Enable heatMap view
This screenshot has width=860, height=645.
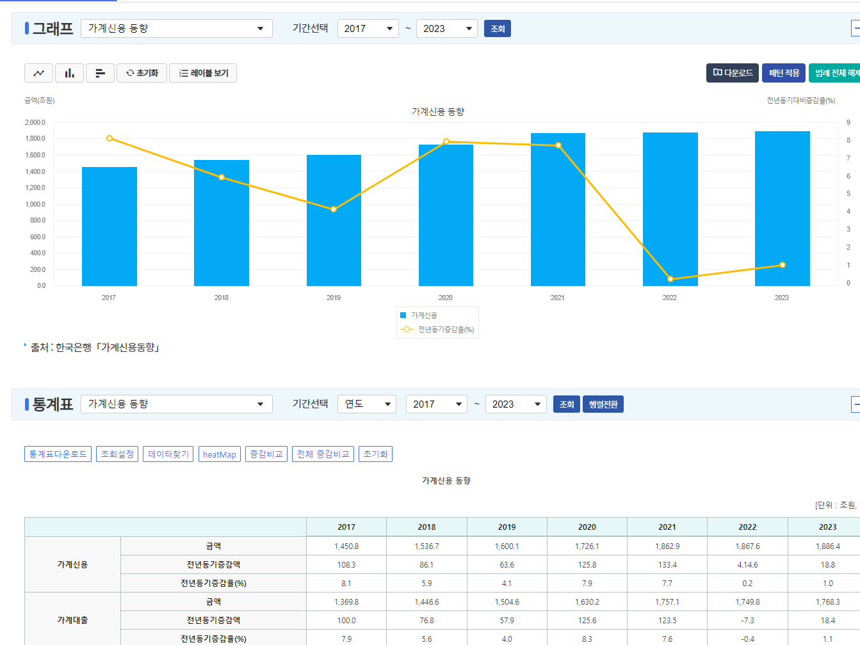pos(220,454)
